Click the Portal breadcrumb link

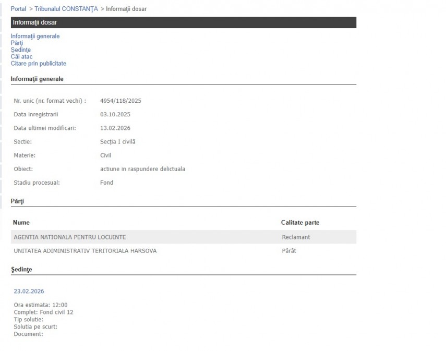(x=18, y=9)
